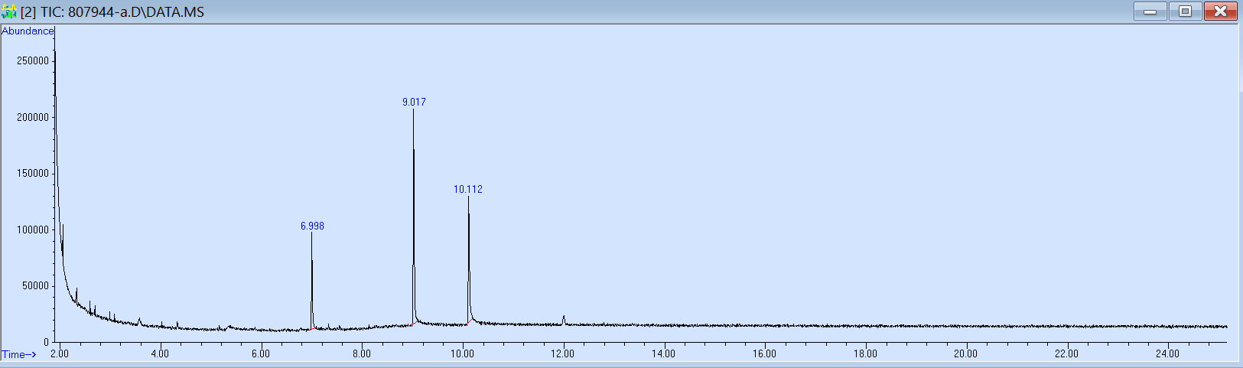1243x368 pixels.
Task: Click the small peak near 12.00 minutes
Action: point(564,320)
